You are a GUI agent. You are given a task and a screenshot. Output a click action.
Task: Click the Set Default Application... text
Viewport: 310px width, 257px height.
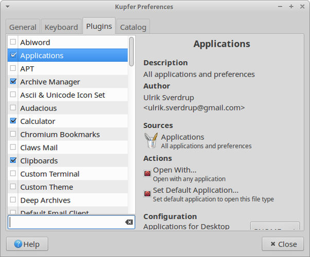click(196, 190)
